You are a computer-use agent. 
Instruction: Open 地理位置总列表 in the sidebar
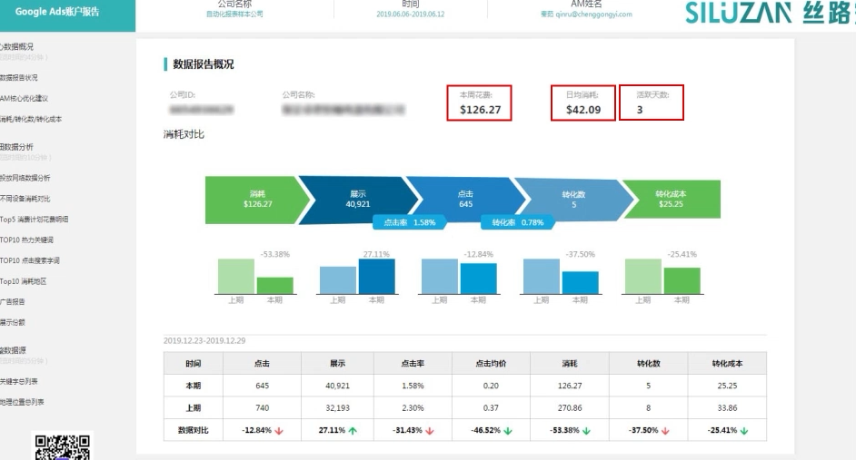click(22, 402)
